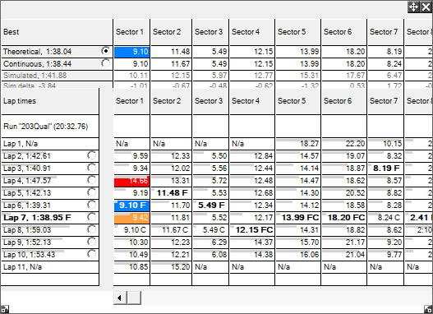This screenshot has width=433, height=314.
Task: Click the Simulated, 1:41.88 row
Action: [57, 76]
